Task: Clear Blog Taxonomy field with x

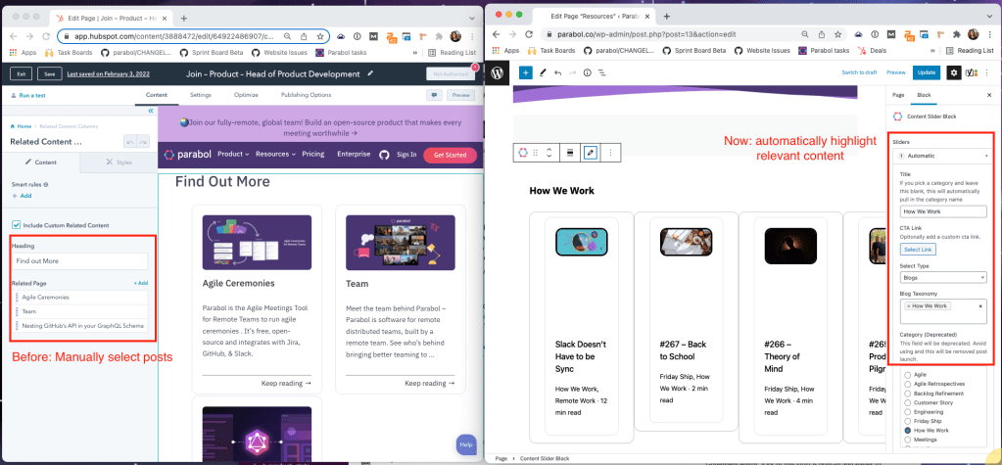Action: click(980, 306)
